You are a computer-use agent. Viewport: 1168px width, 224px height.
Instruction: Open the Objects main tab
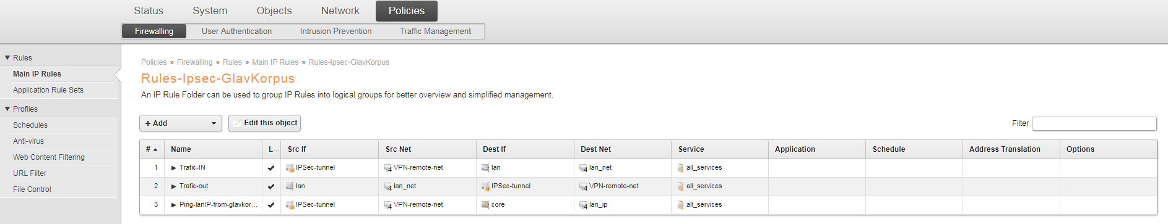point(274,10)
